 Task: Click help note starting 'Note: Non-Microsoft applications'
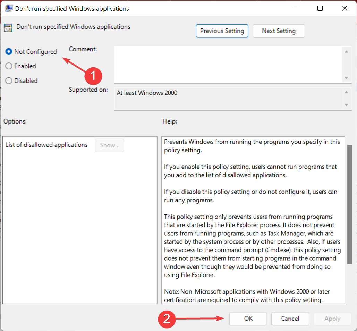tap(247, 296)
